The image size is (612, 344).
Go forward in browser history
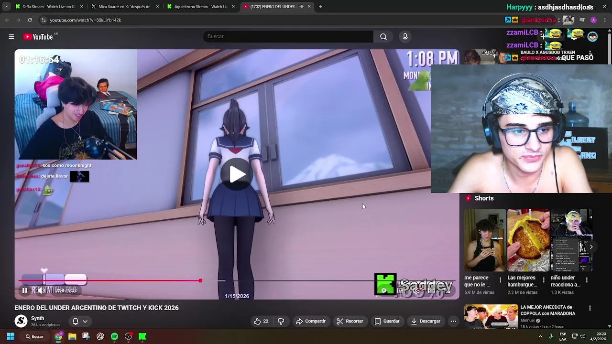tap(18, 20)
